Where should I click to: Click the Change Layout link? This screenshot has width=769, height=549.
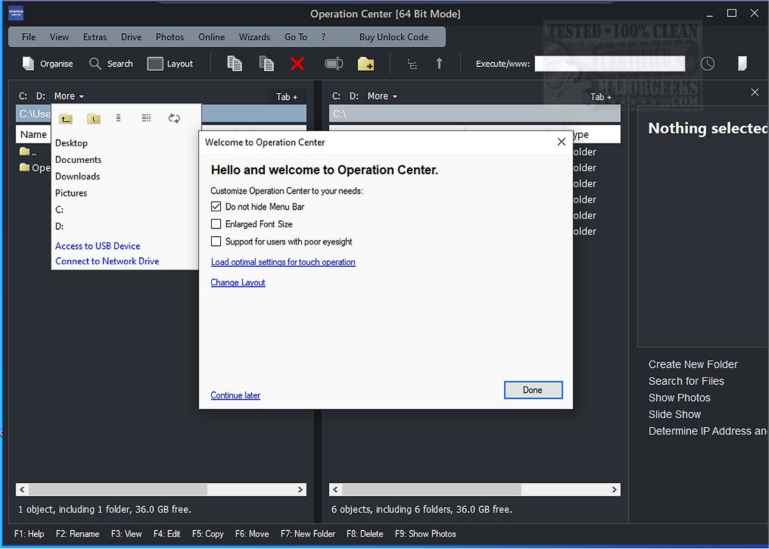237,282
